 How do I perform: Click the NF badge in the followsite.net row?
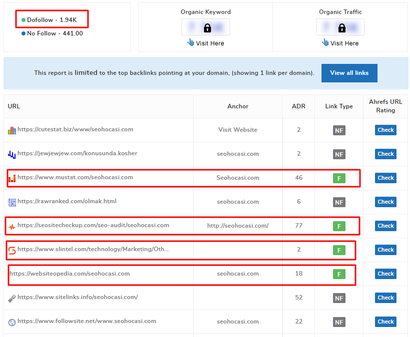pyautogui.click(x=339, y=322)
